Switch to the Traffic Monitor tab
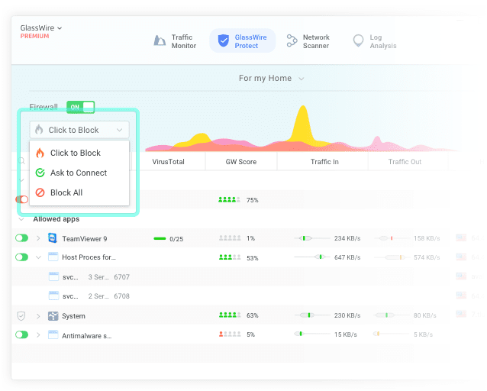Viewport: 487px width, 391px height. pos(176,41)
